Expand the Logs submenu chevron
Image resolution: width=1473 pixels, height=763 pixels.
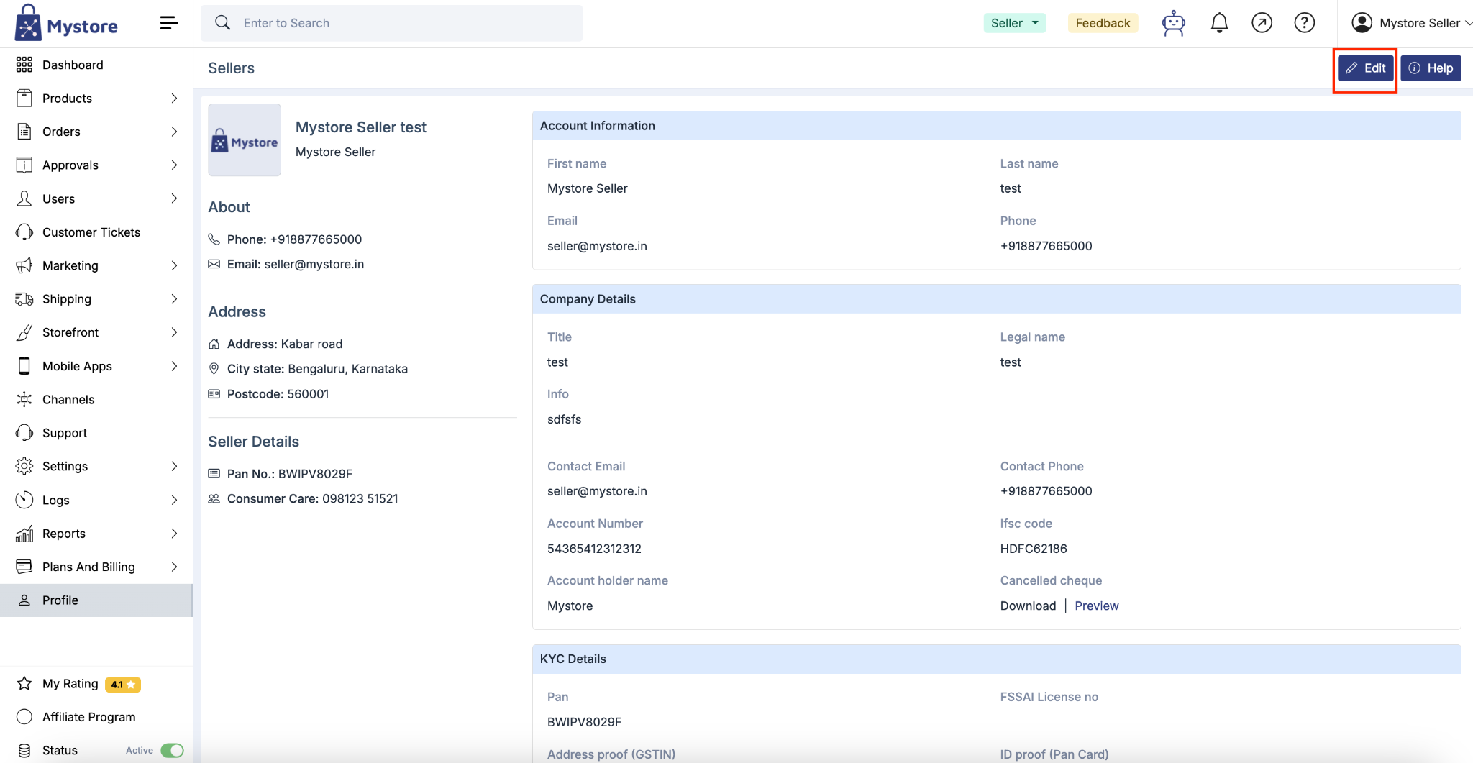pos(174,500)
